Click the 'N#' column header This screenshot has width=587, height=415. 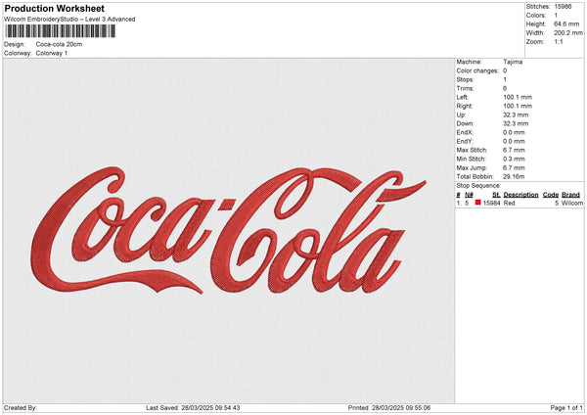coord(469,195)
